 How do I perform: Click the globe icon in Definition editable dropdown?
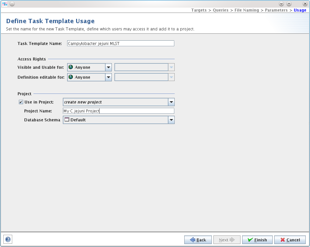click(71, 77)
